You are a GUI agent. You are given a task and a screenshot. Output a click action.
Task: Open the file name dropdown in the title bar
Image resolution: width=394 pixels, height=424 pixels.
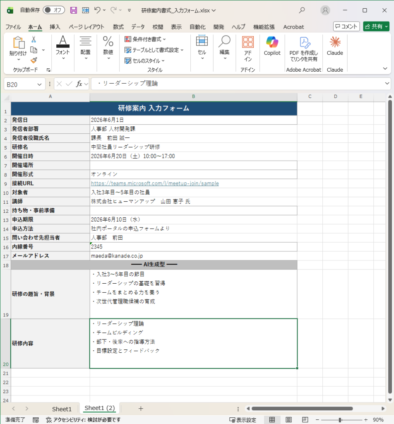click(214, 10)
